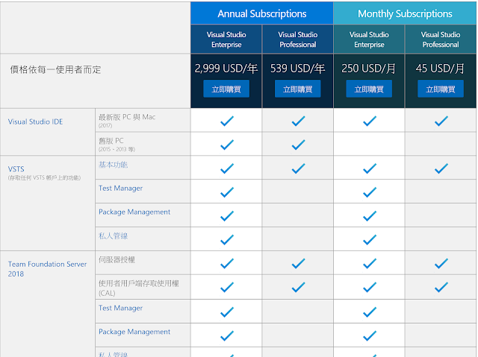Open Test Manager link in Team Foundation Server section
Viewport: 478px width, 357px height.
(120, 308)
